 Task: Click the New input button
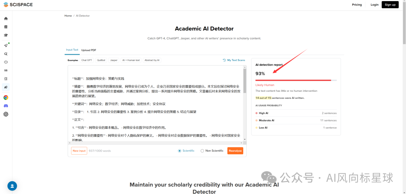tap(79, 151)
